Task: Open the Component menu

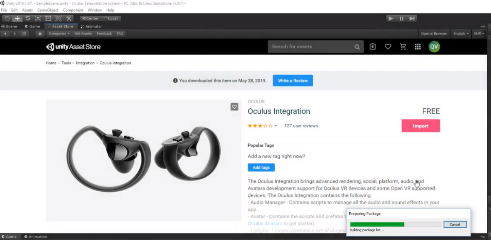Action: point(73,10)
